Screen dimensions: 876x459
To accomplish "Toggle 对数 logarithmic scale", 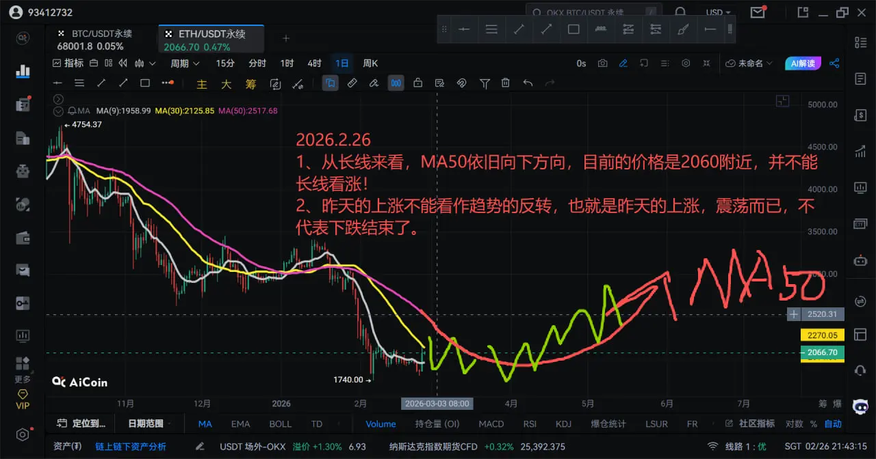I will point(794,423).
